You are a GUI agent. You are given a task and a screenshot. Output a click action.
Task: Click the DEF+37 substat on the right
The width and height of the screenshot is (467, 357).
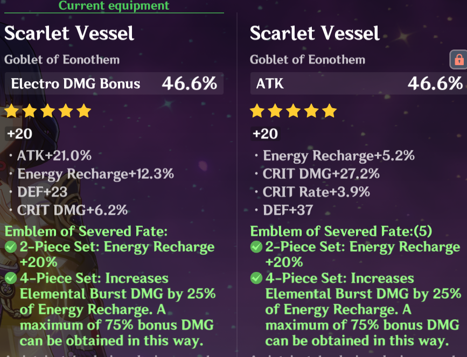click(x=288, y=210)
